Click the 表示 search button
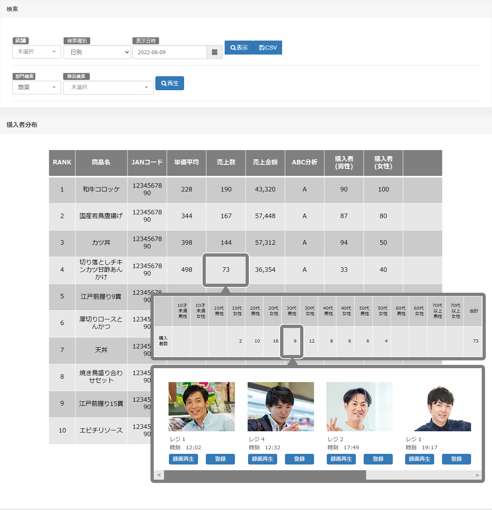Image resolution: width=492 pixels, height=510 pixels. click(239, 48)
